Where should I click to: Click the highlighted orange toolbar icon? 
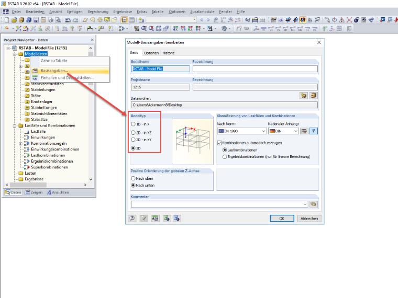pyautogui.click(x=303, y=20)
